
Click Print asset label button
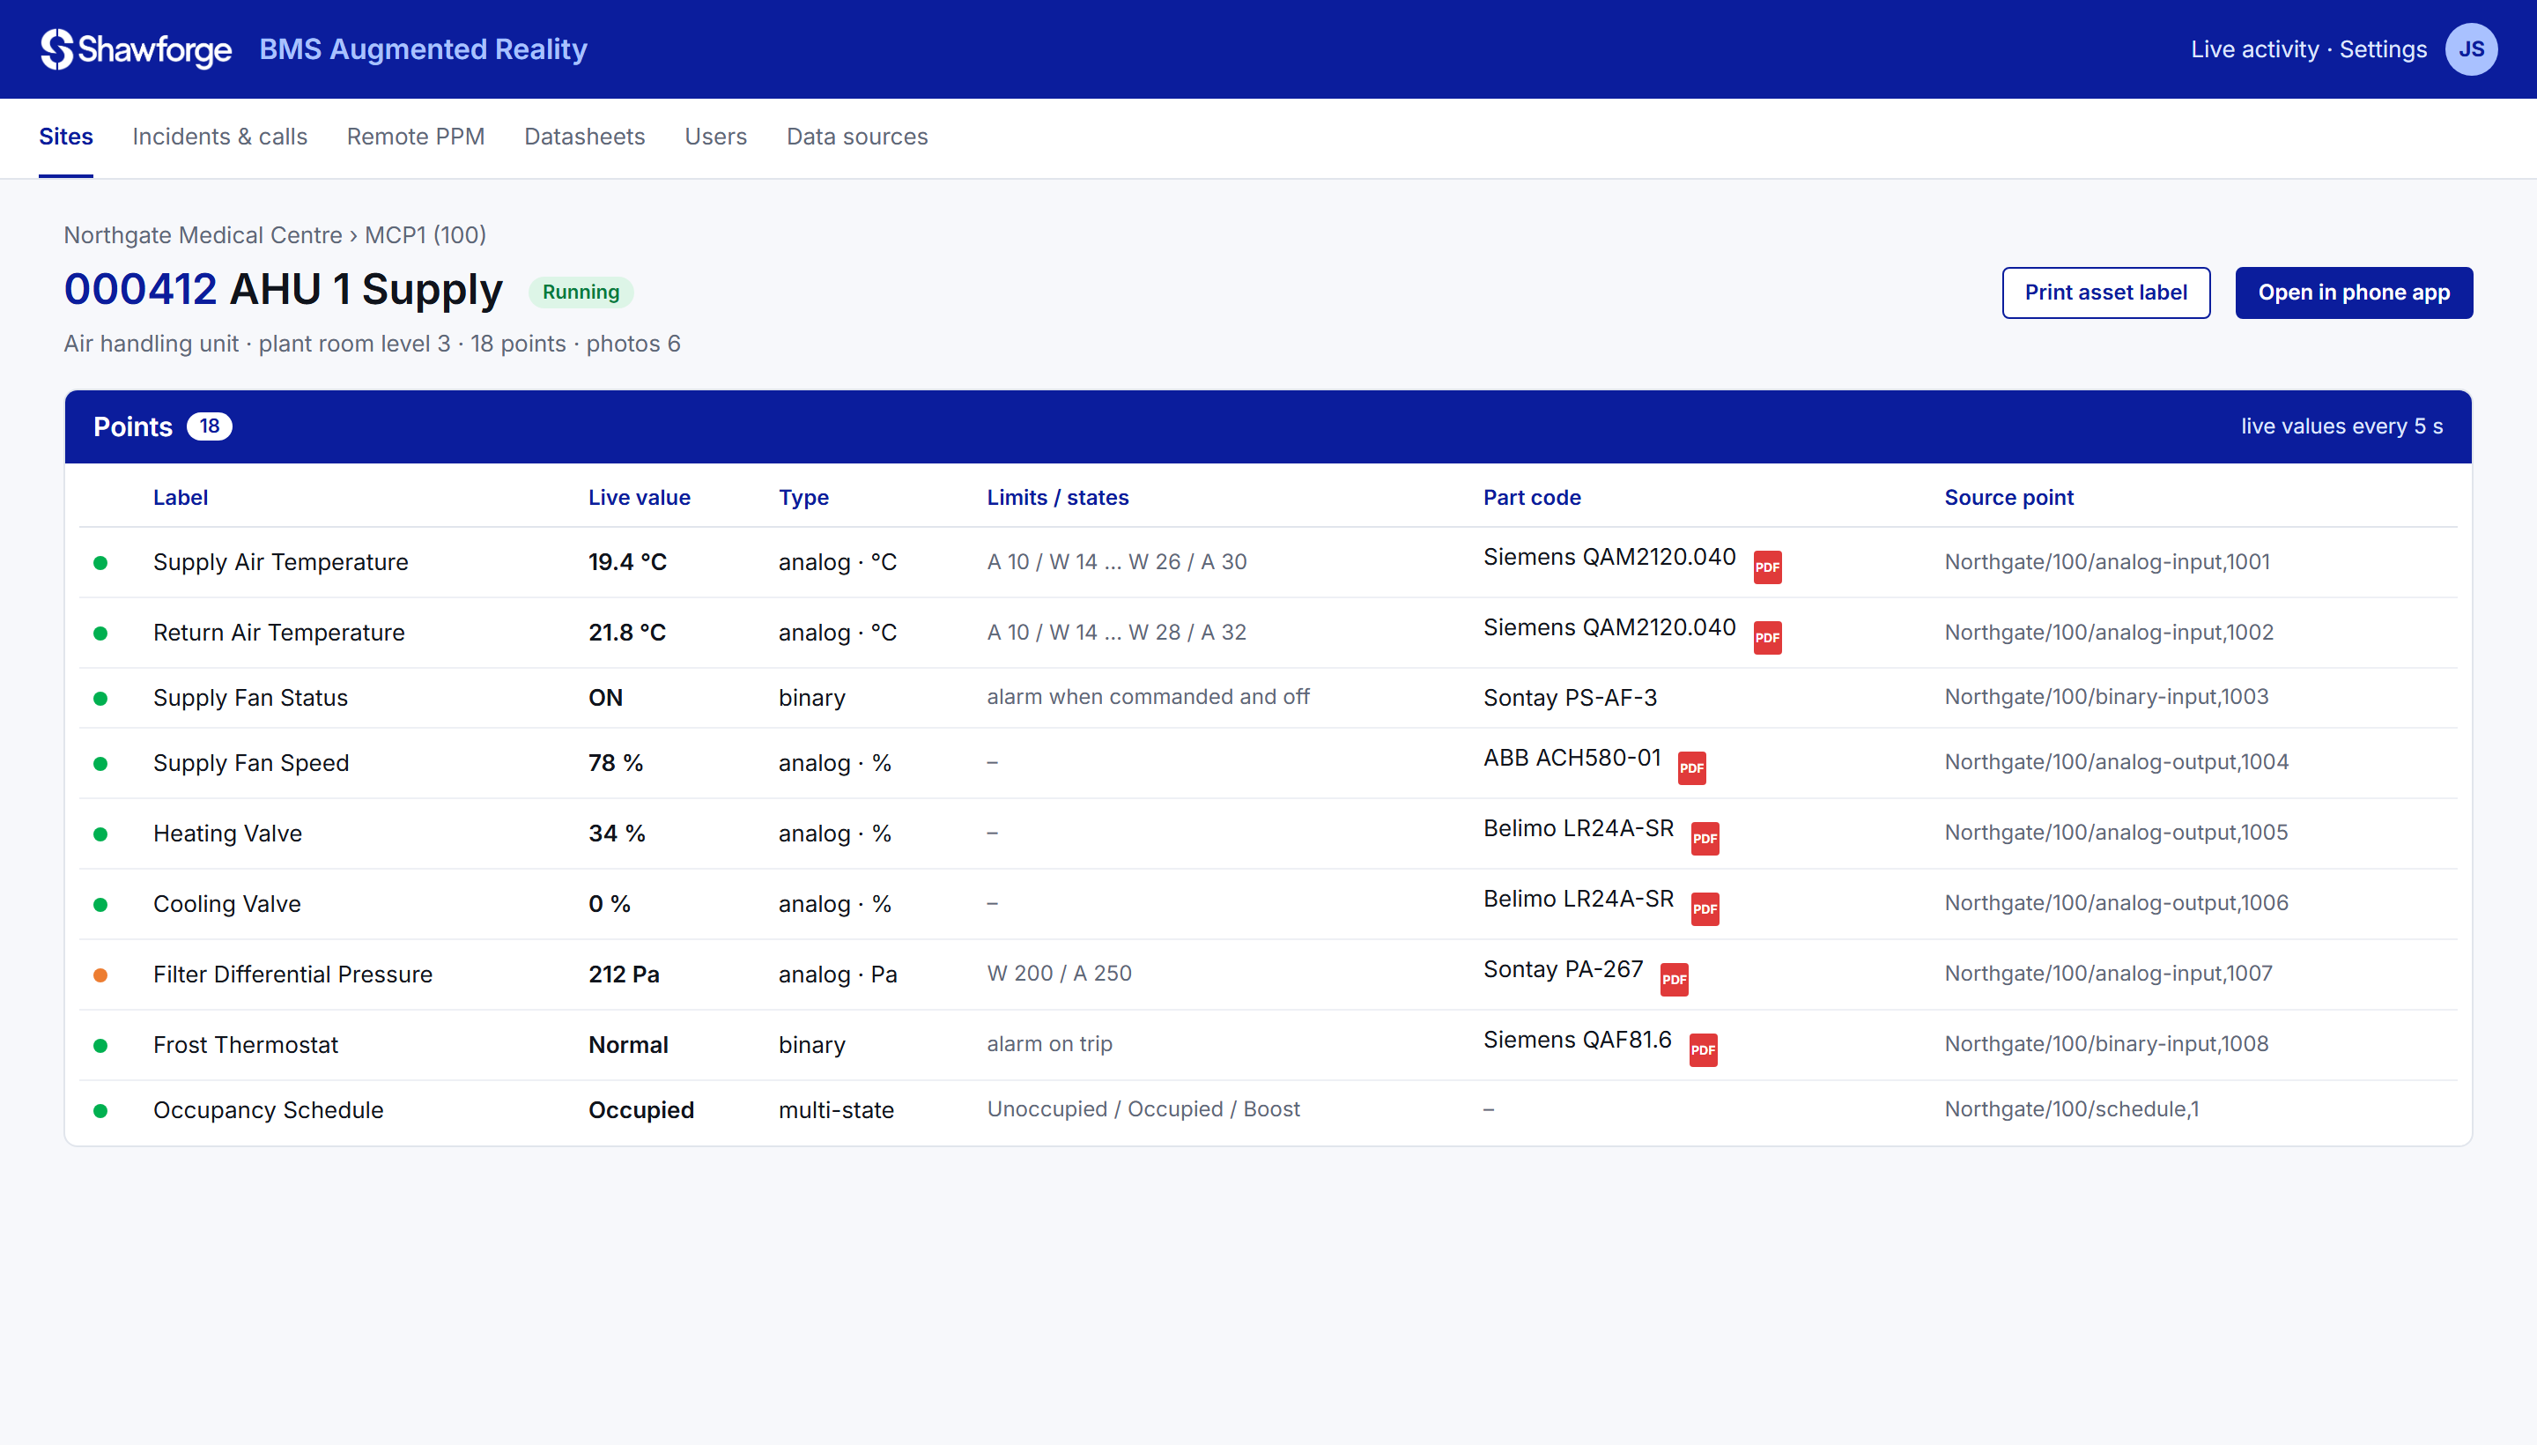(2105, 292)
